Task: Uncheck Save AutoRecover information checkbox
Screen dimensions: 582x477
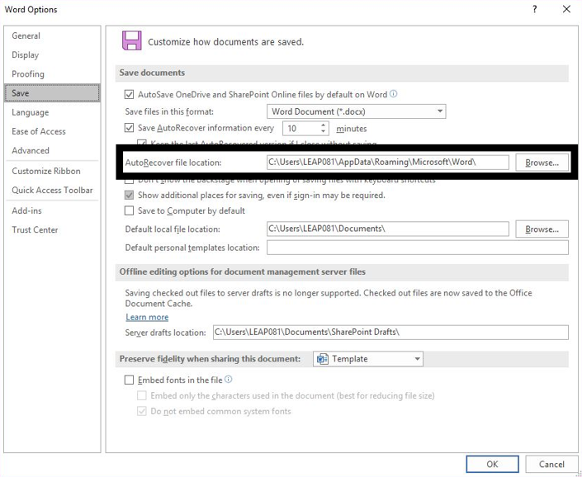Action: click(129, 128)
